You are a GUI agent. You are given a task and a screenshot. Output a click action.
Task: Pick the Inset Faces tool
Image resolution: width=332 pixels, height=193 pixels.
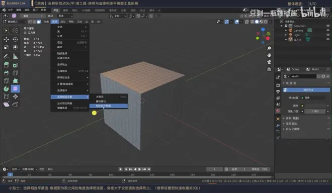point(15,65)
